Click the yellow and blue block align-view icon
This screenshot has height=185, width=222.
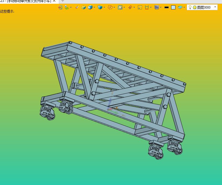coord(83,7)
